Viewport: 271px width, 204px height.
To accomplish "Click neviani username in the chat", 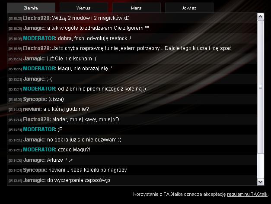I will click(32, 109).
